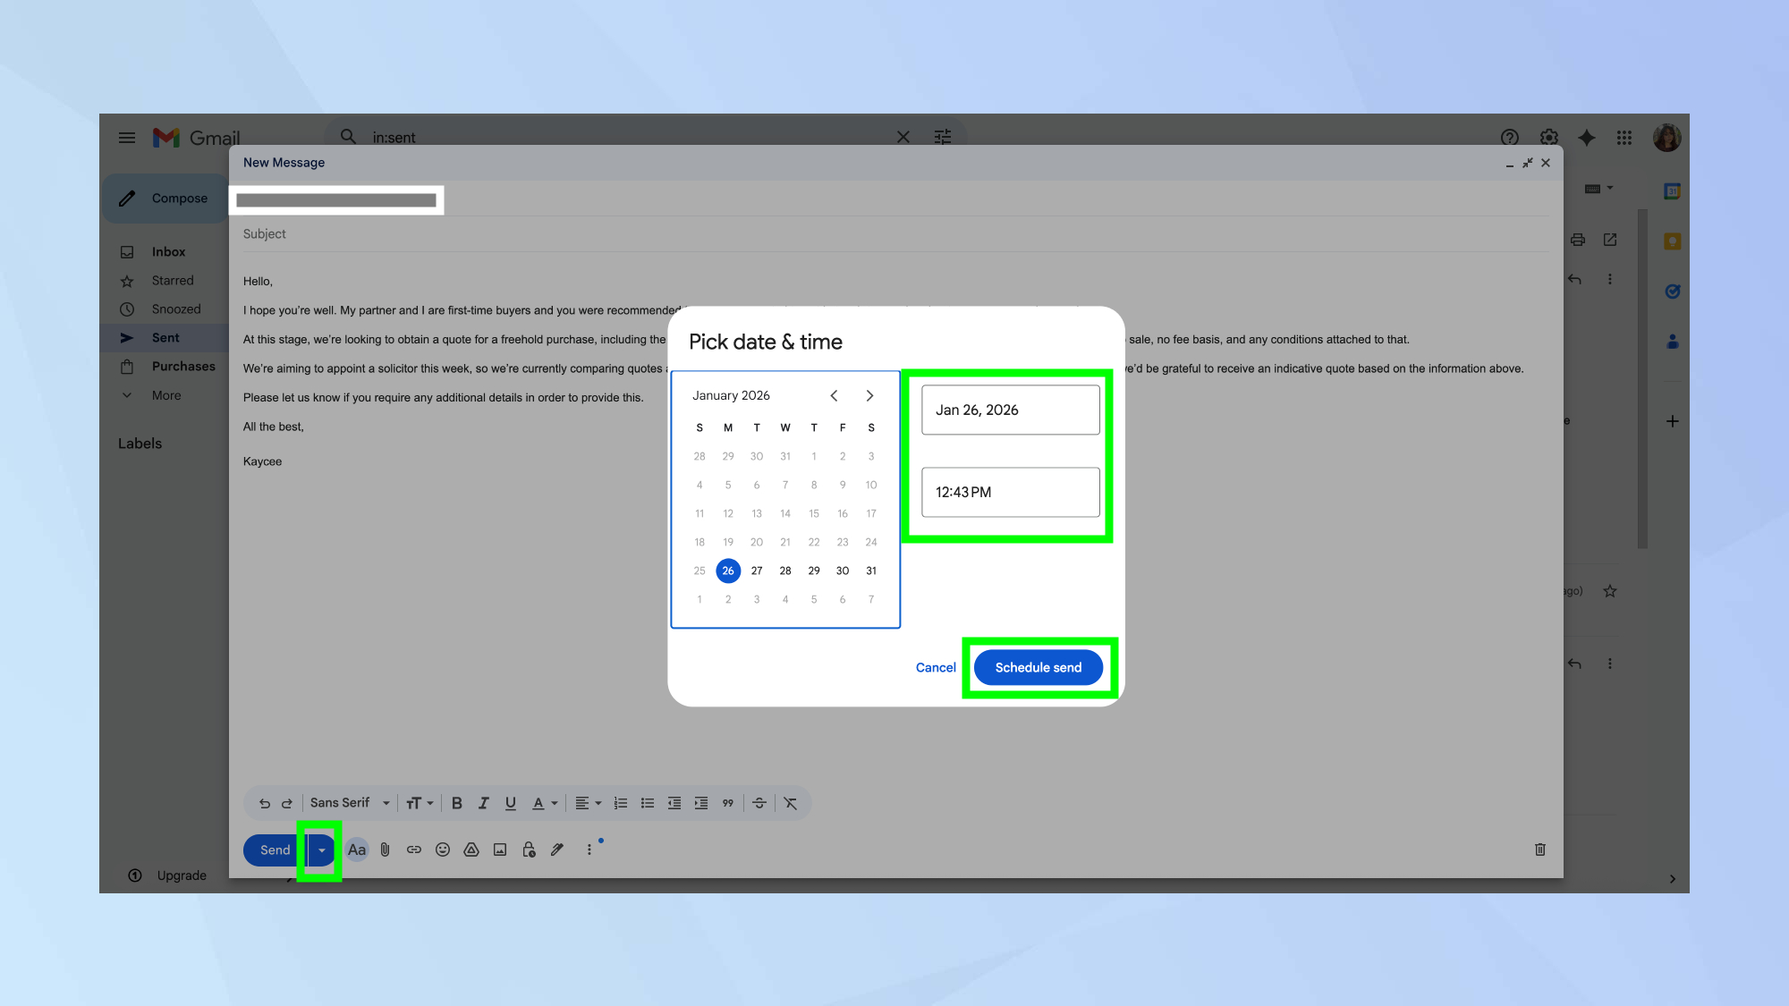
Task: Click the Schedule send button
Action: pos(1038,667)
